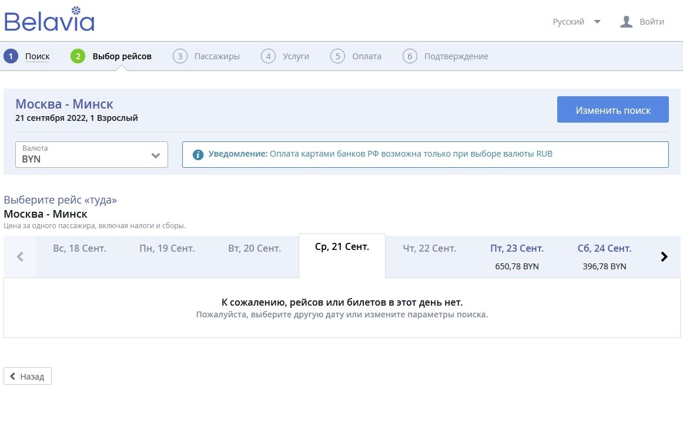The width and height of the screenshot is (683, 440).
Task: Click the Москва - Минск route heading
Action: coord(65,104)
